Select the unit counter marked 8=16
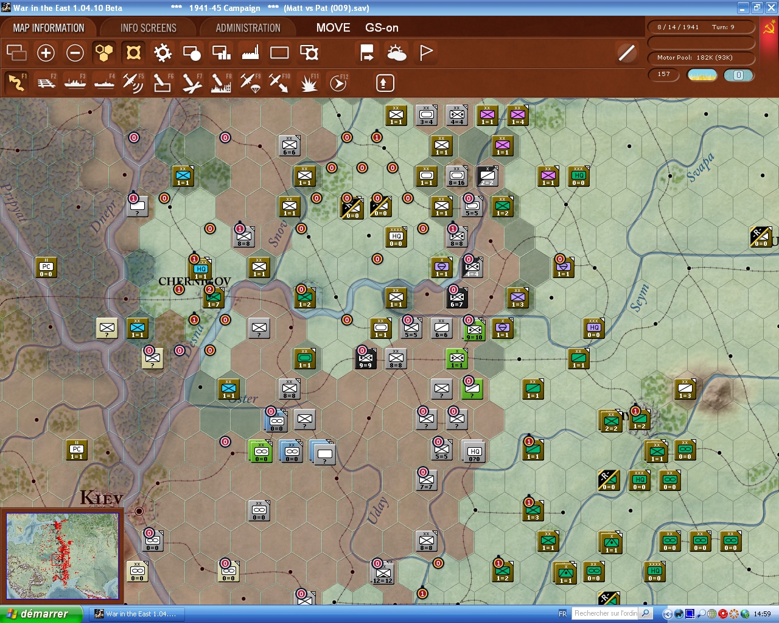Image resolution: width=779 pixels, height=623 pixels. (x=456, y=176)
